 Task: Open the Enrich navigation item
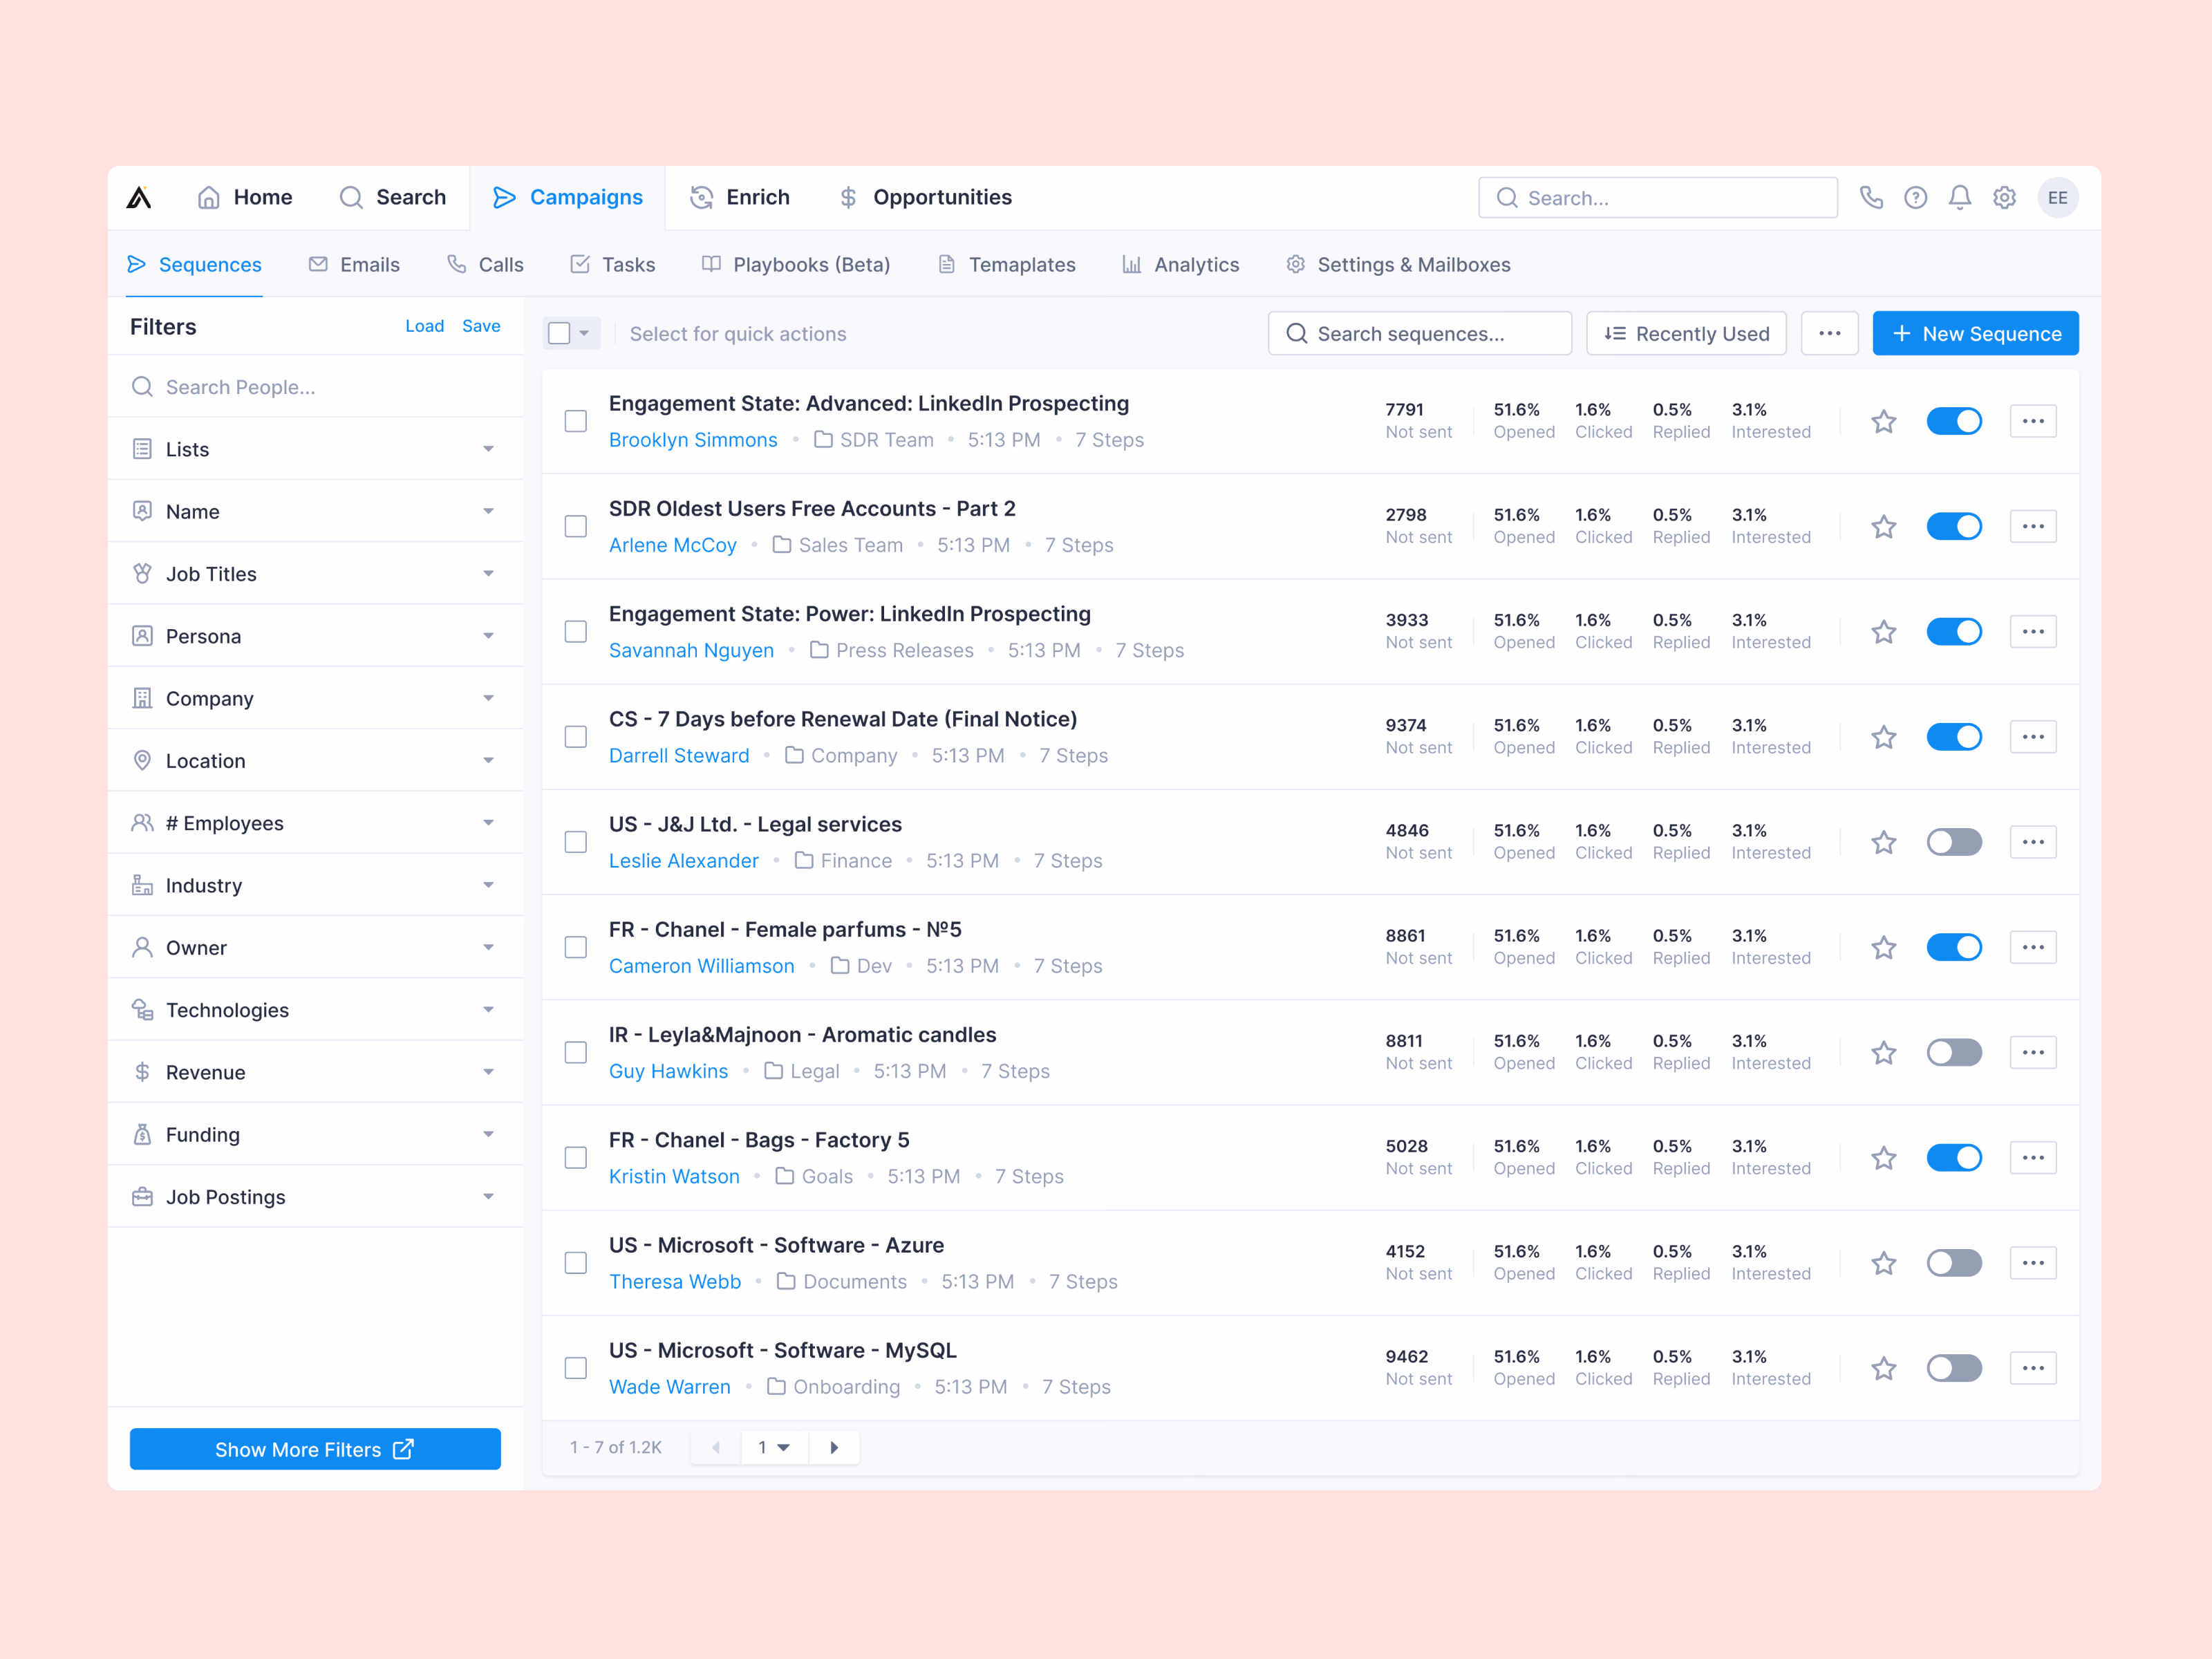[x=740, y=197]
